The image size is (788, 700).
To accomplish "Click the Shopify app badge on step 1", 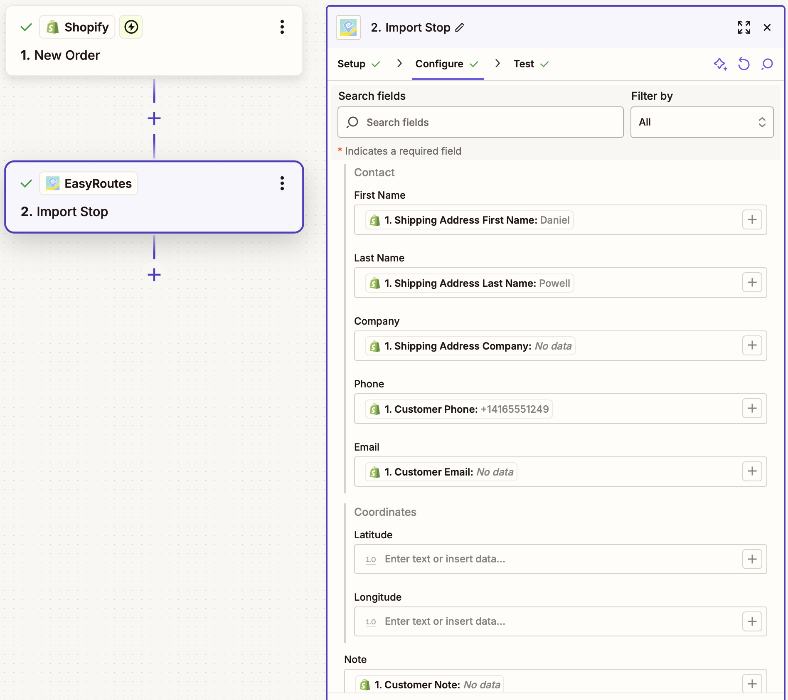I will pyautogui.click(x=77, y=27).
